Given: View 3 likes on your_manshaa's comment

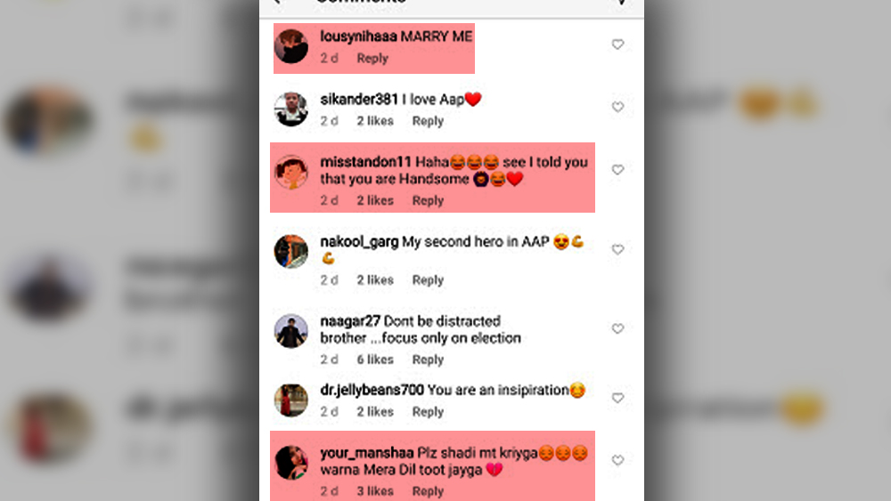Looking at the screenshot, I should (375, 491).
